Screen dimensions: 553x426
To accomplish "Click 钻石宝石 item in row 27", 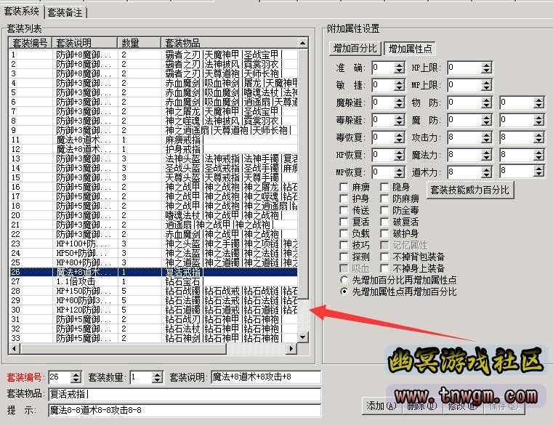I will pos(182,281).
